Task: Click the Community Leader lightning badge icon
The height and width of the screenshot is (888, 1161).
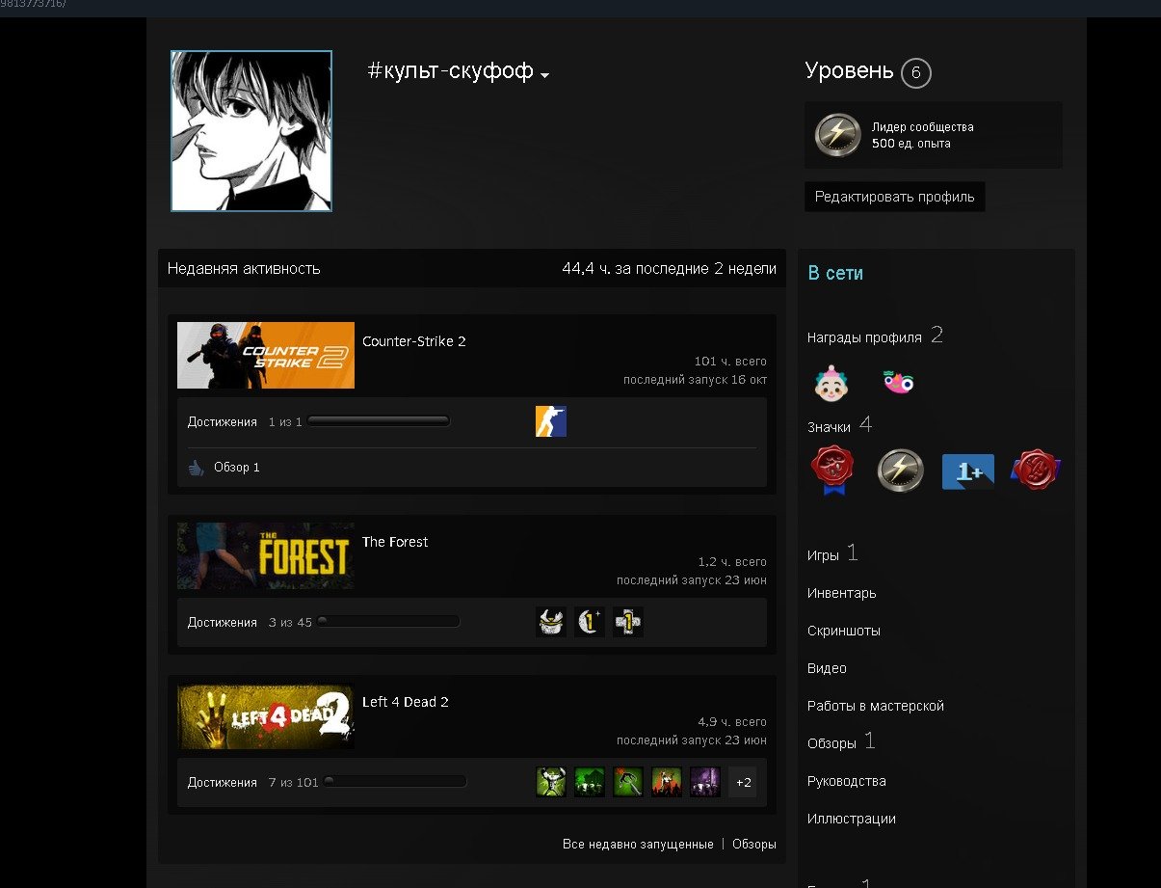Action: click(x=837, y=135)
